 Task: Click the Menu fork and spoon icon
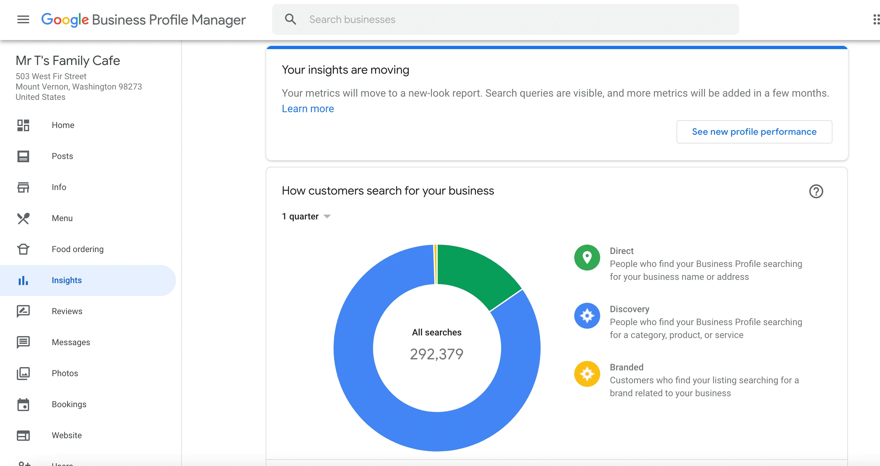23,218
